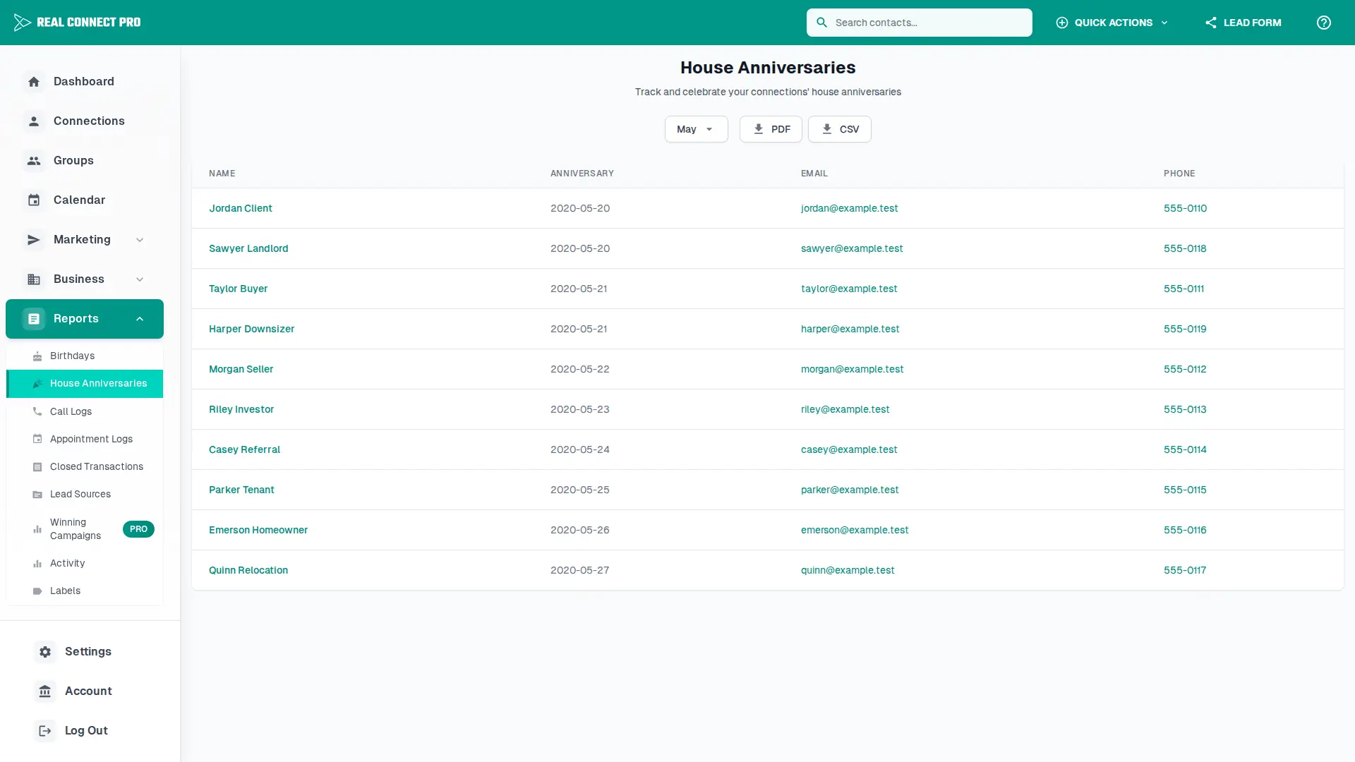Open Jordan Client contact link
Viewport: 1355px width, 762px height.
pyautogui.click(x=241, y=208)
